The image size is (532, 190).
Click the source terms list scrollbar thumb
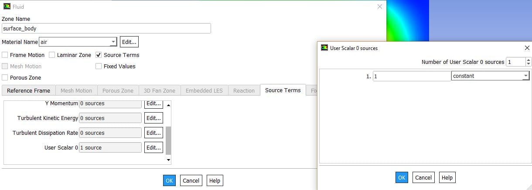click(x=169, y=141)
